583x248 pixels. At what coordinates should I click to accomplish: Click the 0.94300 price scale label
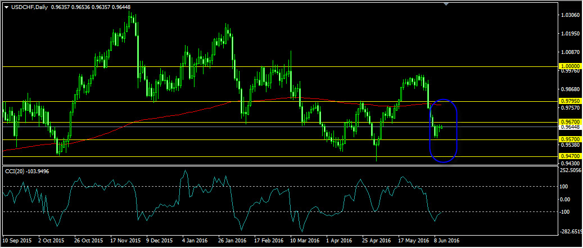(x=570, y=164)
